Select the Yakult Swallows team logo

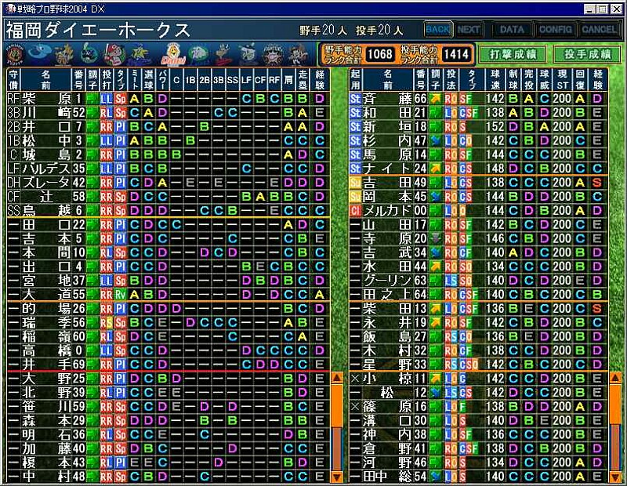coord(89,54)
